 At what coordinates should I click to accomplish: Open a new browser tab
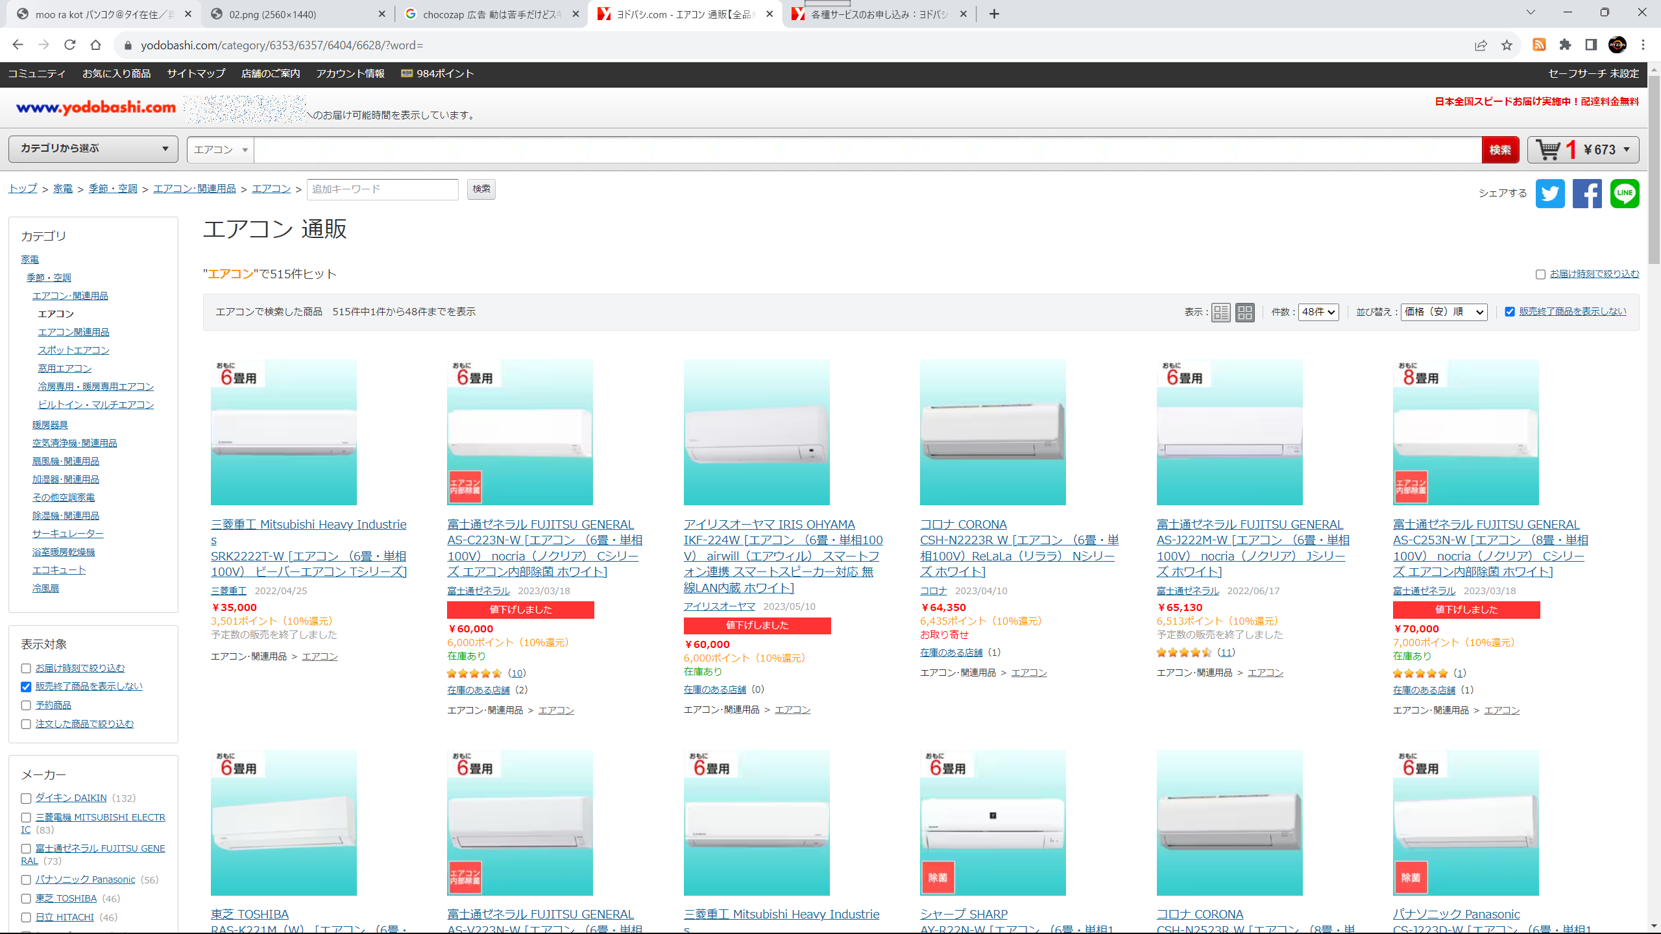994,14
